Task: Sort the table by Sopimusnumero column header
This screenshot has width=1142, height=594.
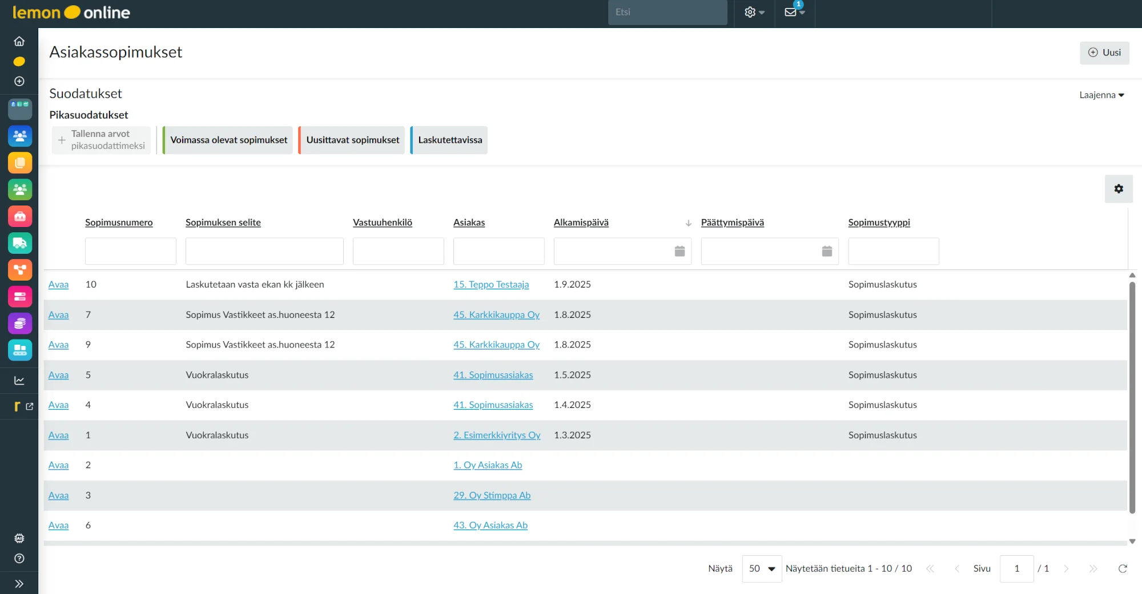Action: [x=119, y=223]
